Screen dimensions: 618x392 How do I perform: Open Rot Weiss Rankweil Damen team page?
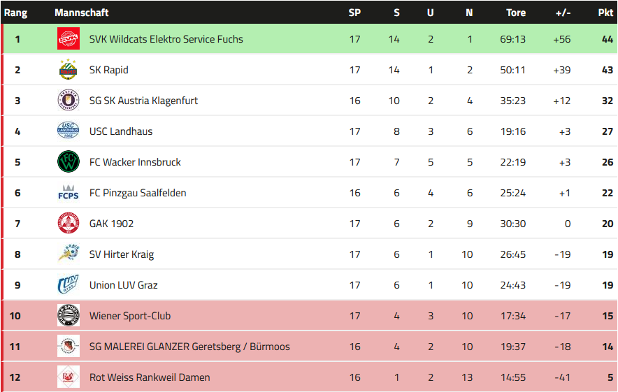[150, 377]
